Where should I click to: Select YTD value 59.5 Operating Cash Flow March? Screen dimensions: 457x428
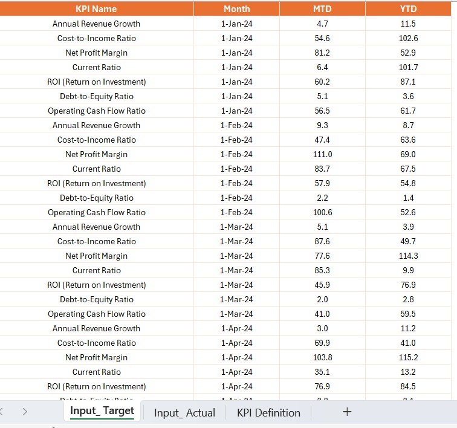[408, 314]
